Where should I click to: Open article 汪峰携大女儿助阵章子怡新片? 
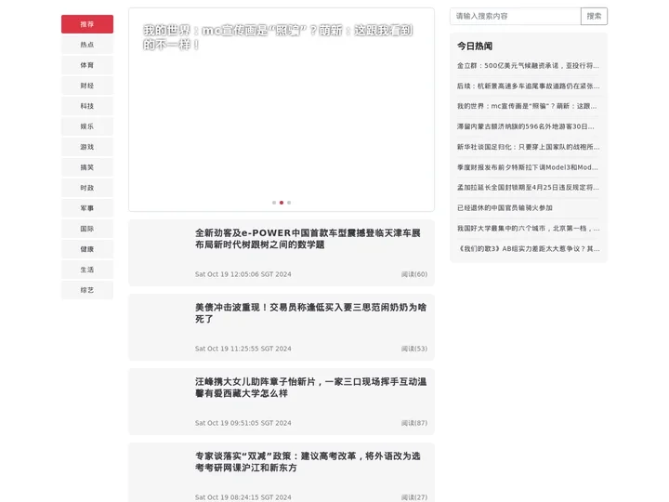pos(310,387)
